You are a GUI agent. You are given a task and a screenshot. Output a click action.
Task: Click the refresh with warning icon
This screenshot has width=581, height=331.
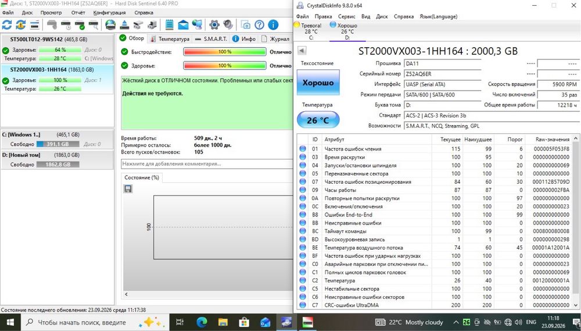pos(21,25)
